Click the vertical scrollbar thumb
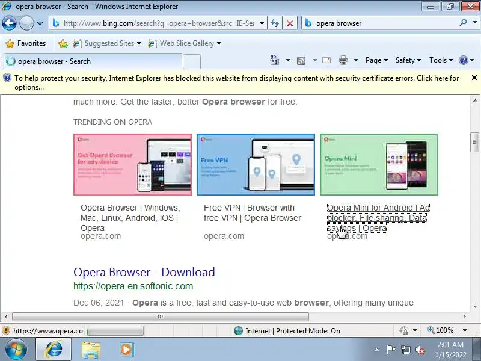The height and width of the screenshot is (361, 481). (x=474, y=142)
